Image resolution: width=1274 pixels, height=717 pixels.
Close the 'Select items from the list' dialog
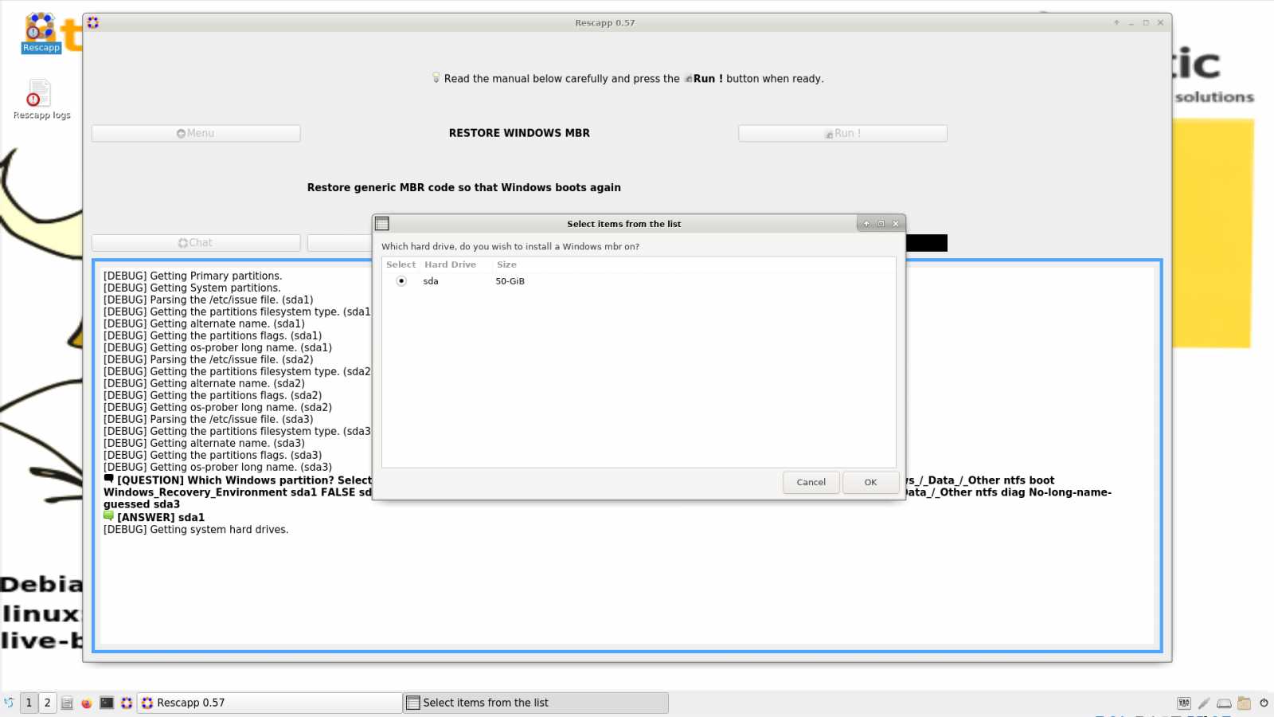coord(896,224)
